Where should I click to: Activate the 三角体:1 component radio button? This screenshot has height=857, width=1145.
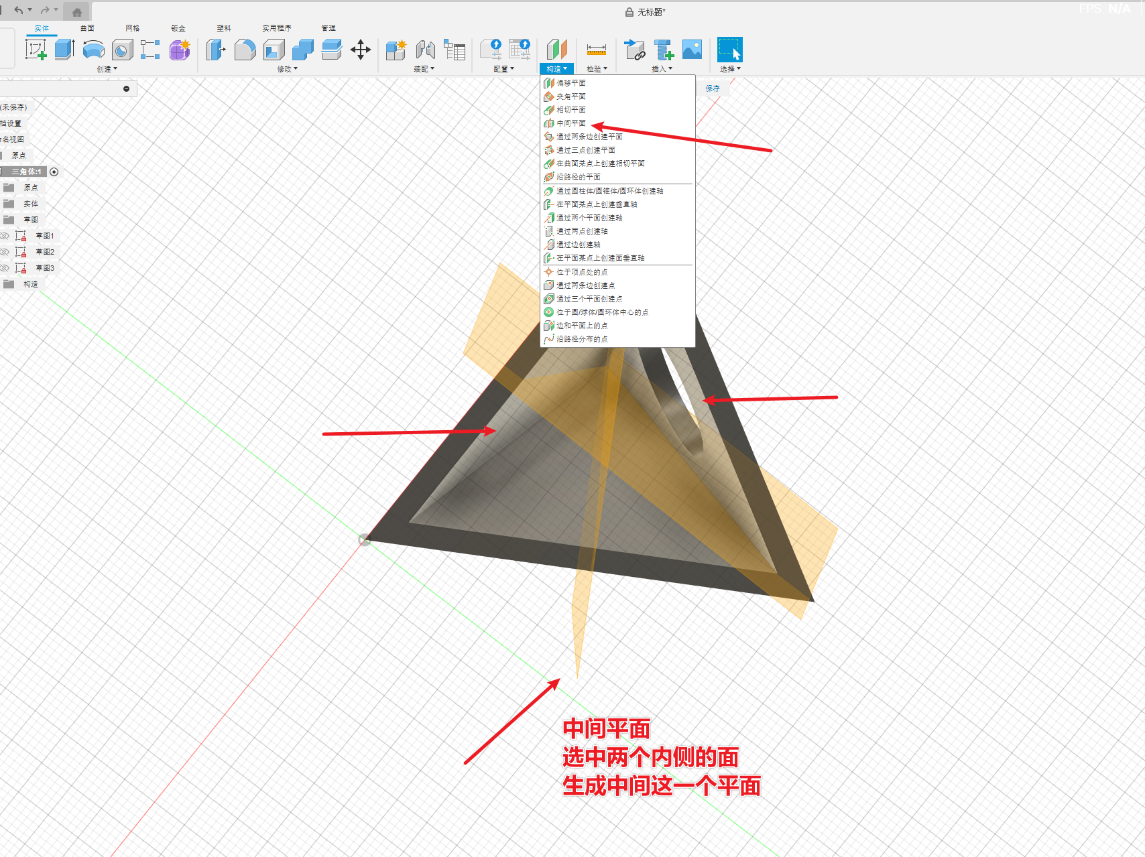coord(54,172)
